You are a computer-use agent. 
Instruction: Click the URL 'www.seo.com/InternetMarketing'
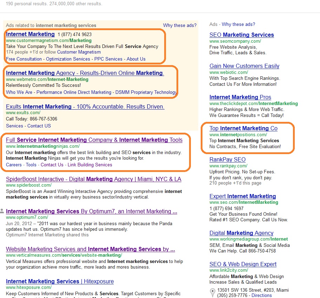(244, 202)
